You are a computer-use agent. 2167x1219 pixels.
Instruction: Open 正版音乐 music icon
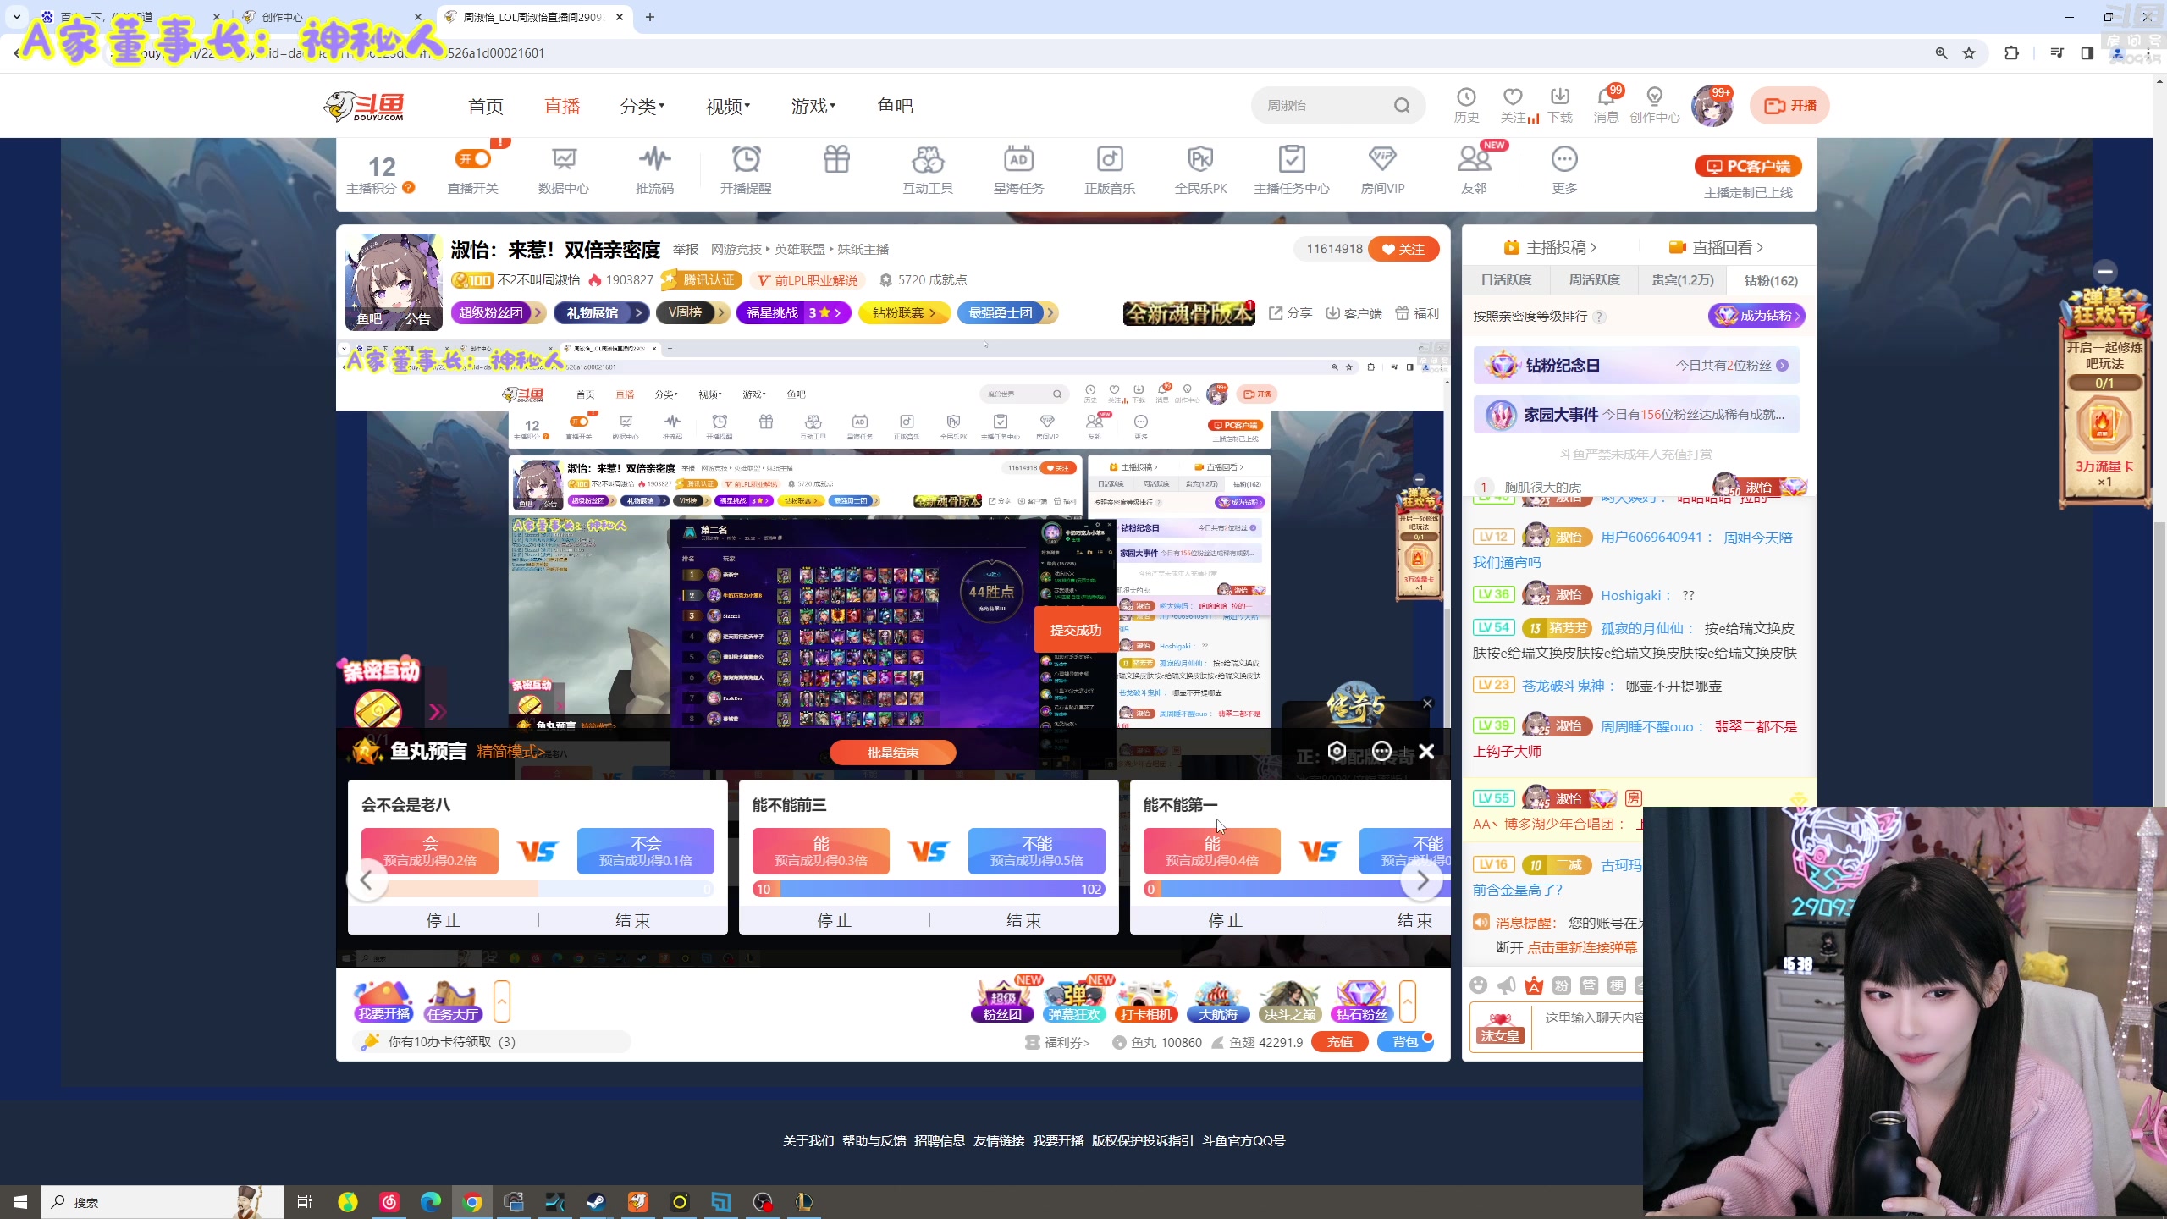[x=1110, y=159]
